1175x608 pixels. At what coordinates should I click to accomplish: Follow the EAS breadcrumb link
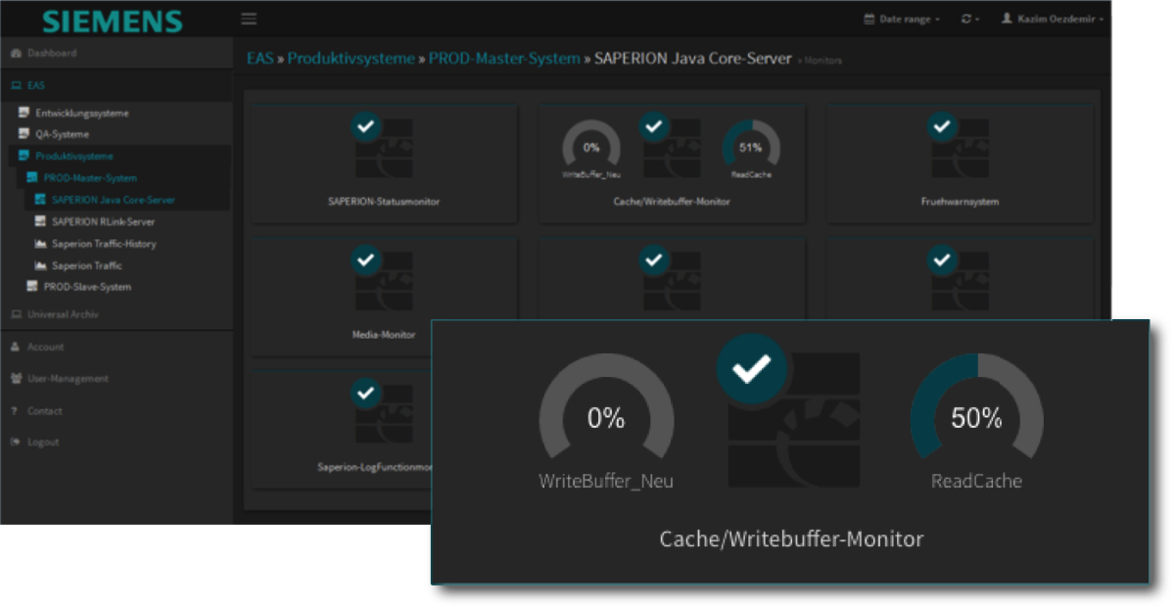[x=259, y=59]
